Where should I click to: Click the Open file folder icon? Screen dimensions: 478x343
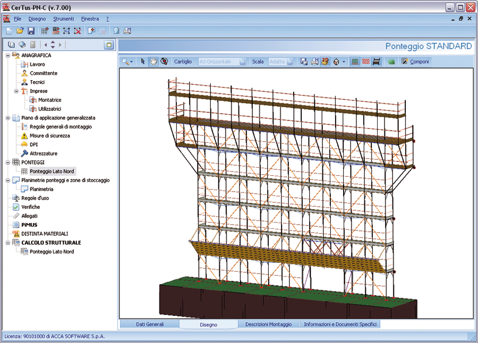click(20, 31)
